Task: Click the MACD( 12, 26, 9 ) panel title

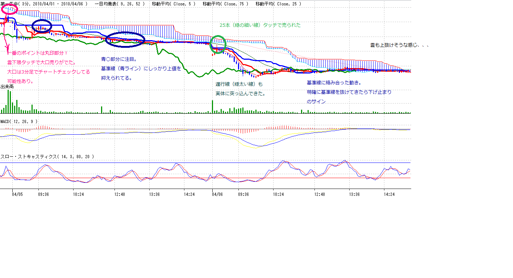Action: pyautogui.click(x=19, y=121)
